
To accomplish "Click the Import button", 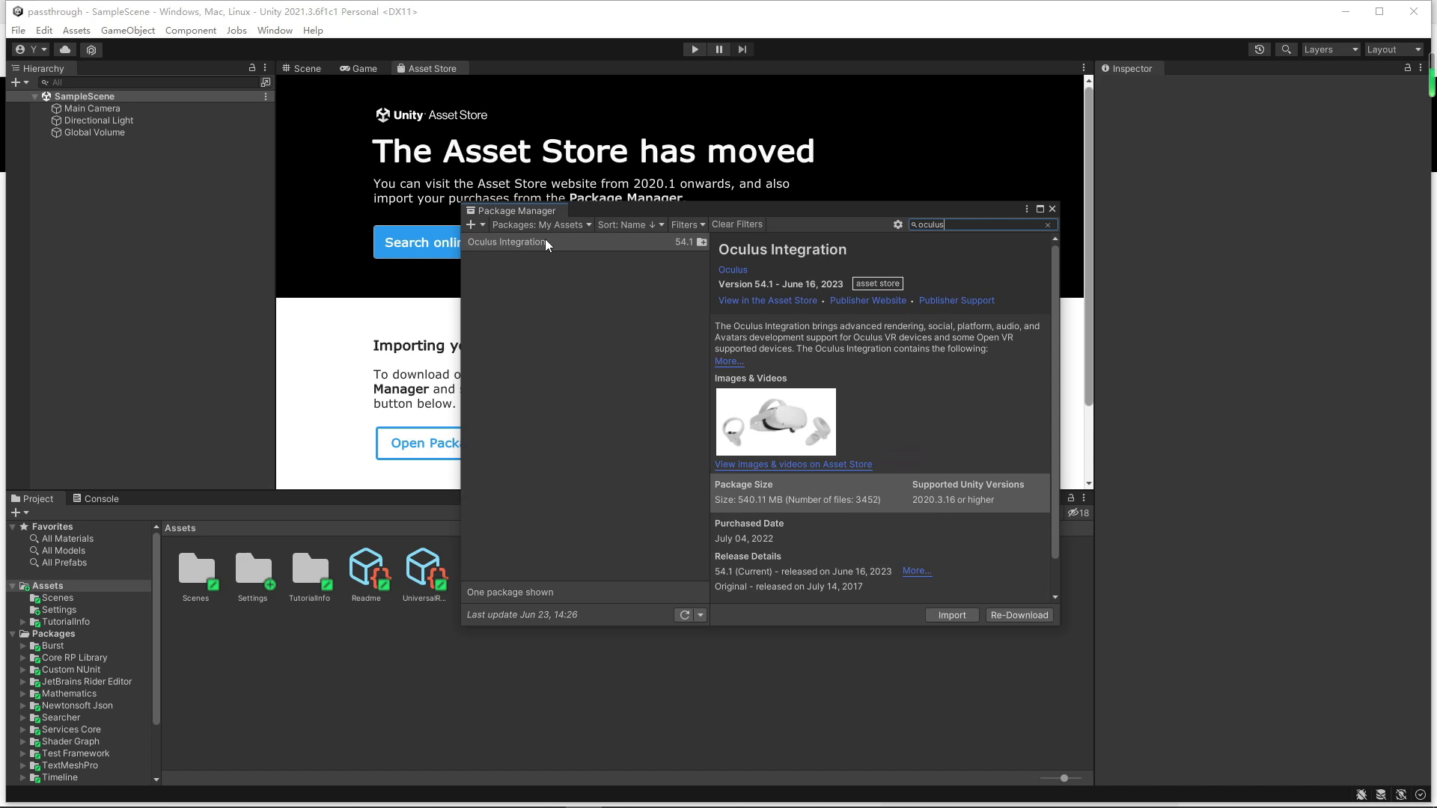I will pos(952,615).
